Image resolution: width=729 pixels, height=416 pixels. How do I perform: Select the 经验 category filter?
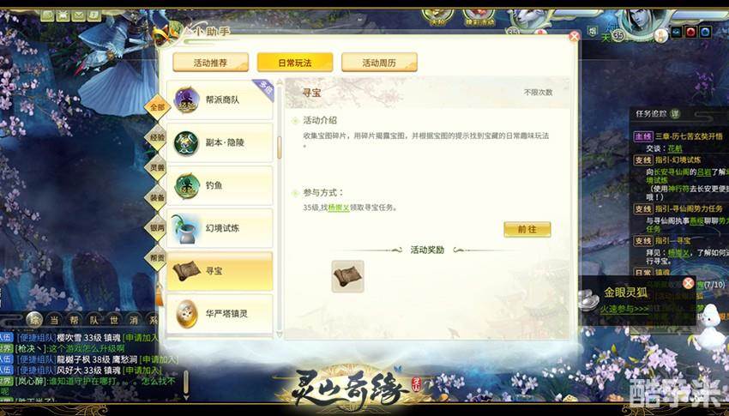click(x=157, y=137)
